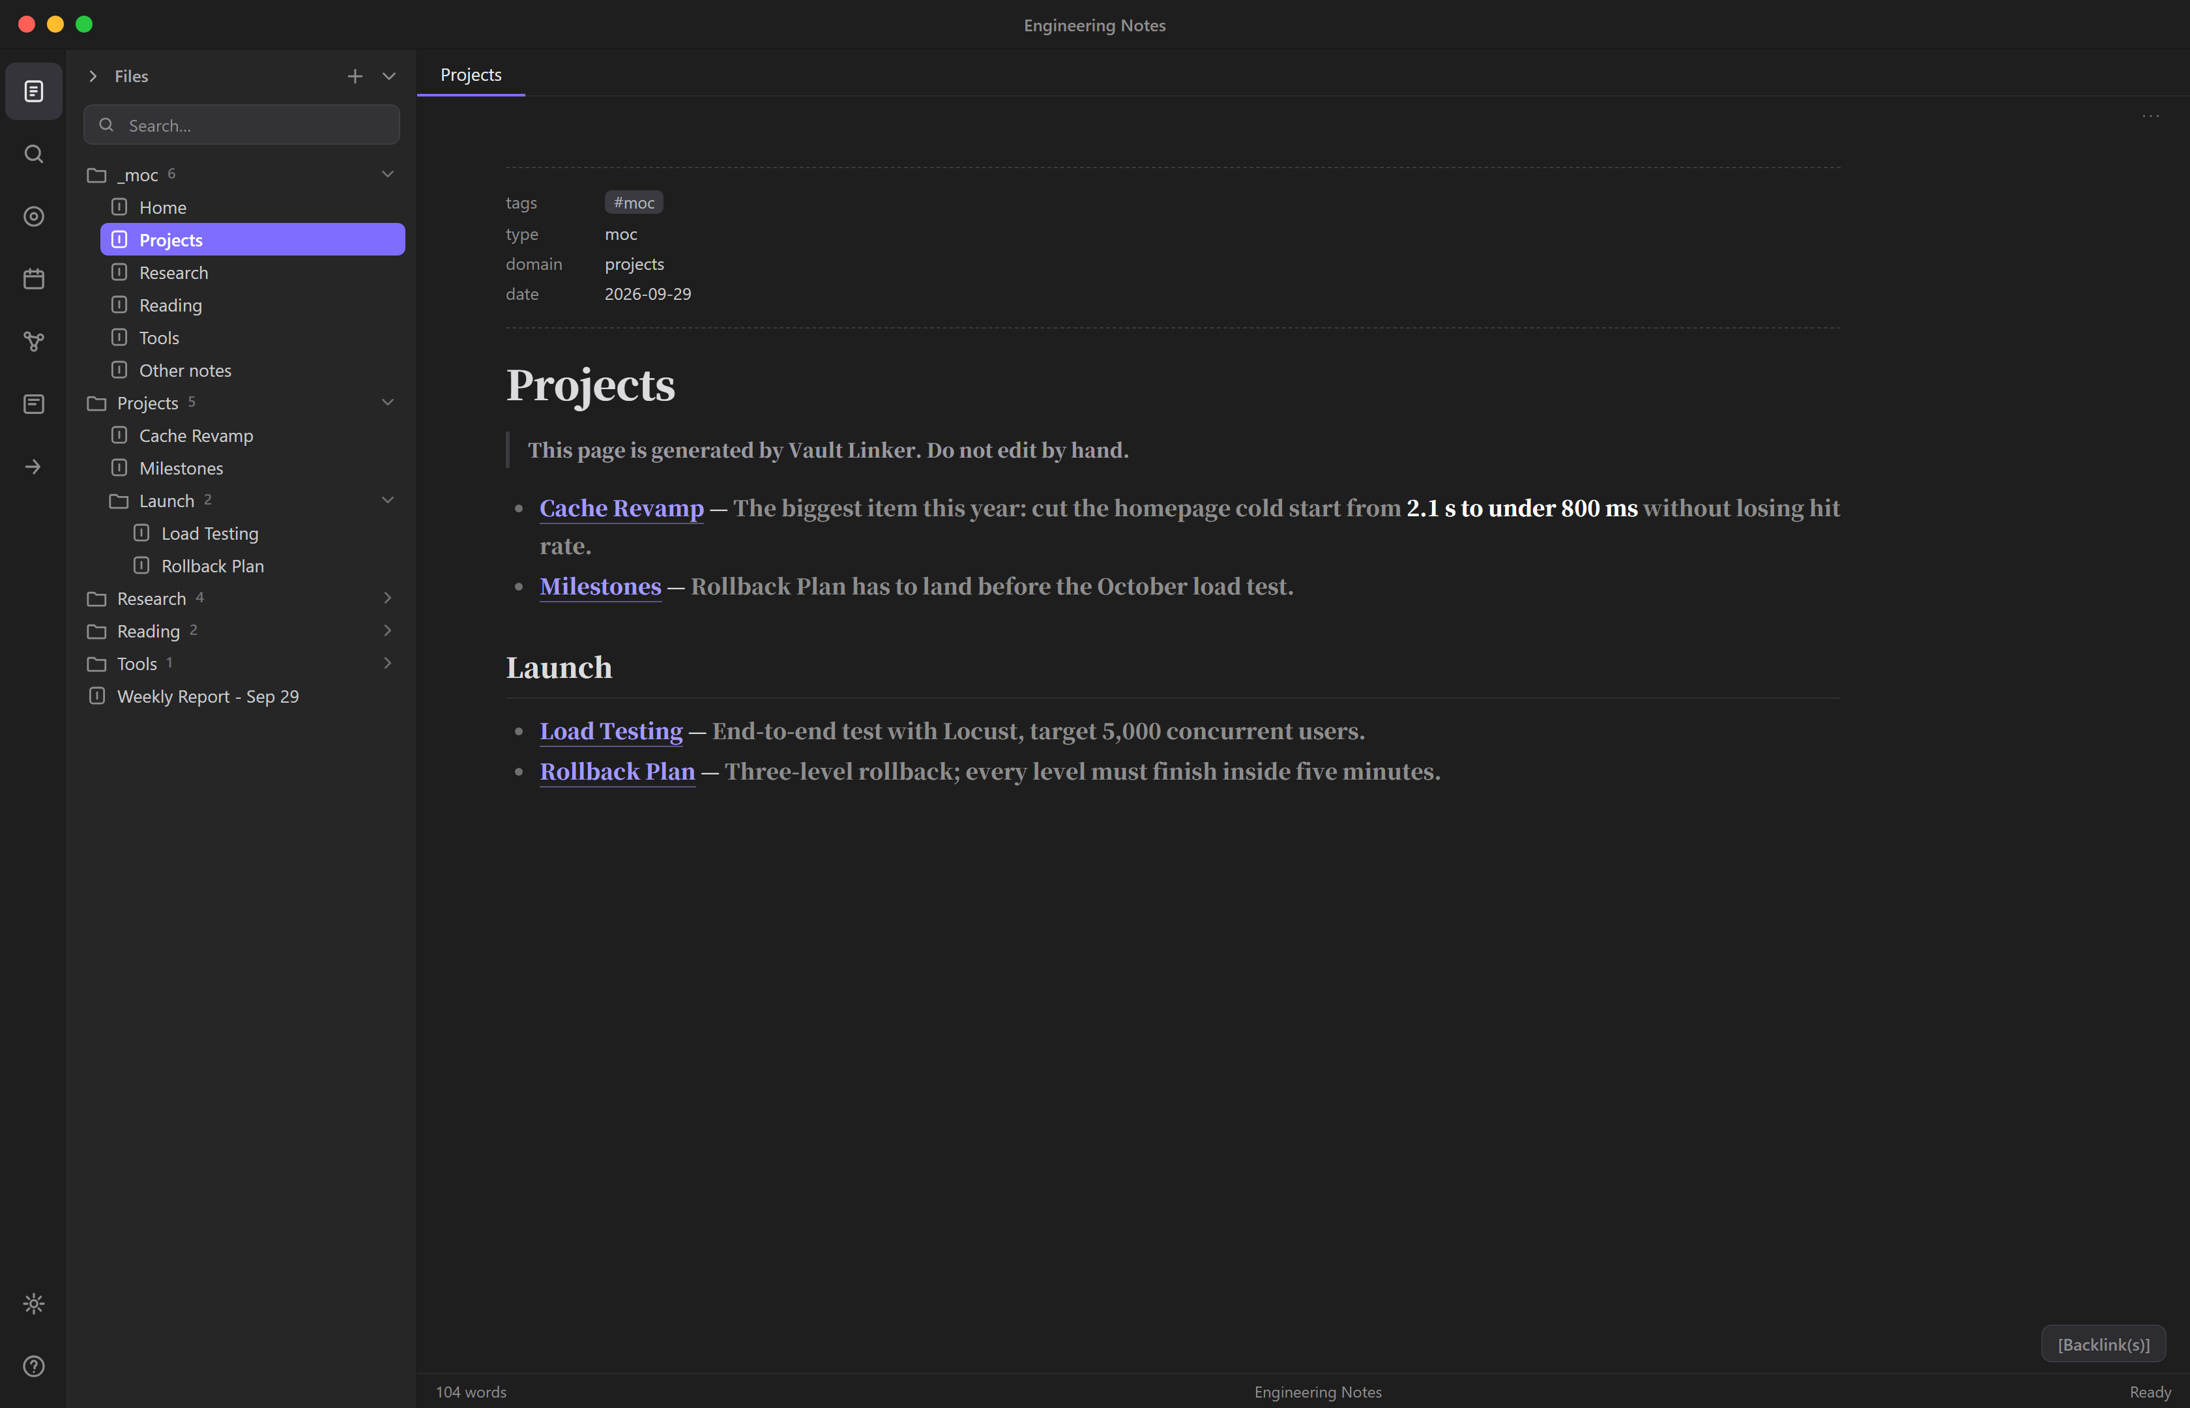Open the help question mark icon

point(34,1366)
